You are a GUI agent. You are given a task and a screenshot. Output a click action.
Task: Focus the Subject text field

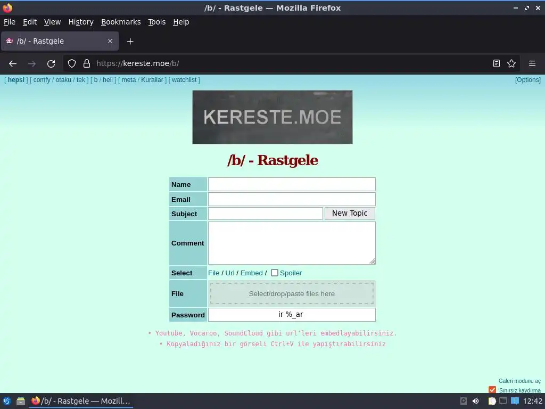[x=266, y=214]
